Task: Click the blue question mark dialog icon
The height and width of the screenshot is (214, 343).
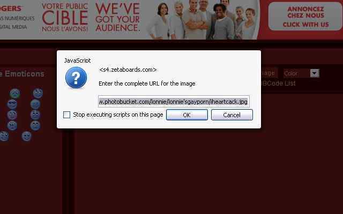Action: click(76, 78)
